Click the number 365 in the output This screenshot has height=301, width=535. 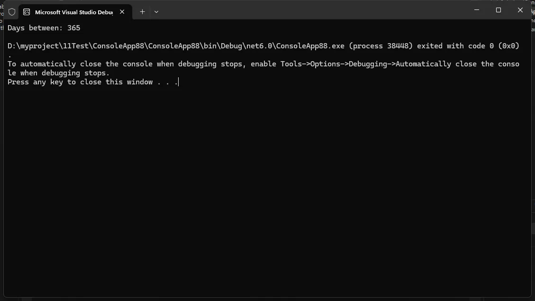pos(73,28)
